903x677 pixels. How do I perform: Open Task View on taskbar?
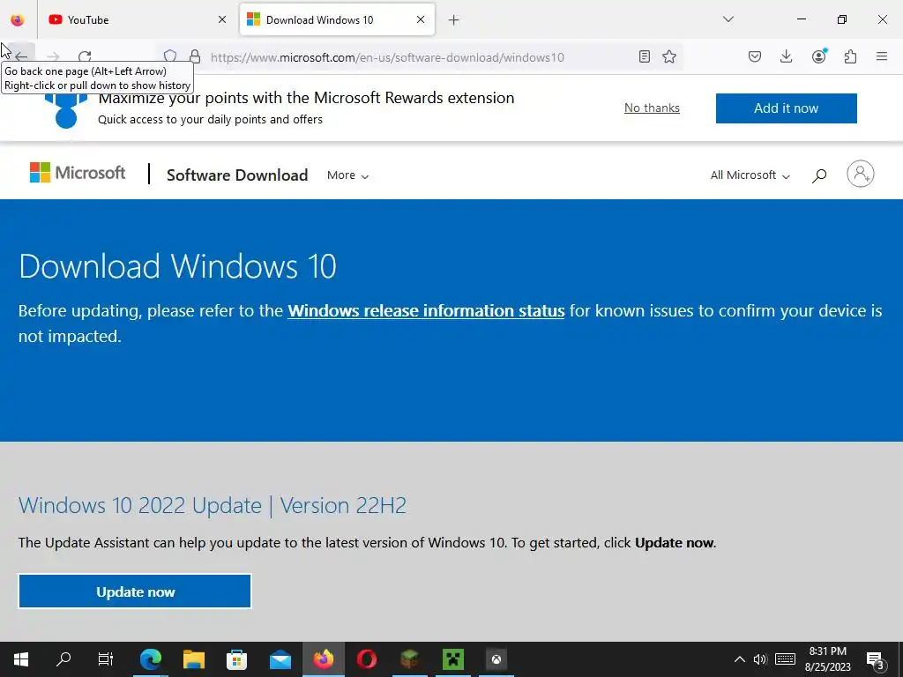point(106,659)
